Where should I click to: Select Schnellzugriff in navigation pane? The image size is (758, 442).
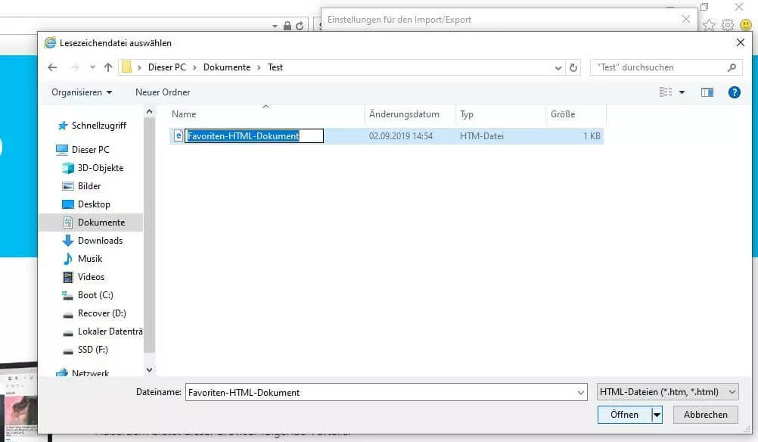click(x=98, y=126)
